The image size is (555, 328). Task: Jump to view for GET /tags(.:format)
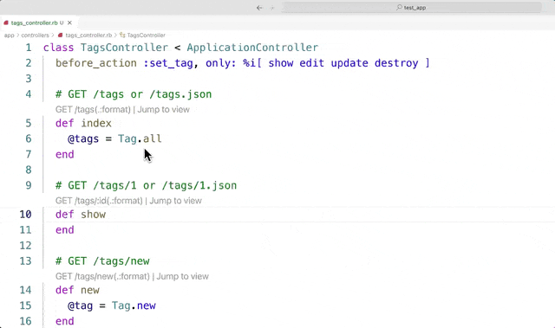click(x=164, y=109)
